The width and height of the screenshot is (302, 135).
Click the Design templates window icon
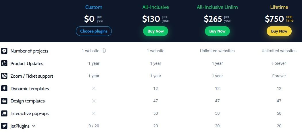(4, 101)
